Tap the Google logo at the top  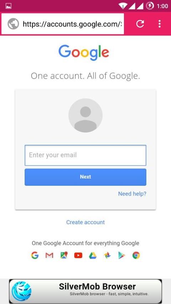point(84,53)
